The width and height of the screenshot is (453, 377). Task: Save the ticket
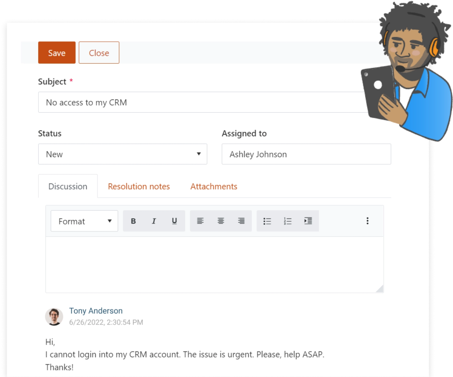[57, 52]
